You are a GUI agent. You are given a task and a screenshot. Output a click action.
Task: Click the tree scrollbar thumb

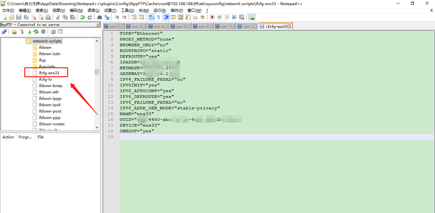point(97,72)
